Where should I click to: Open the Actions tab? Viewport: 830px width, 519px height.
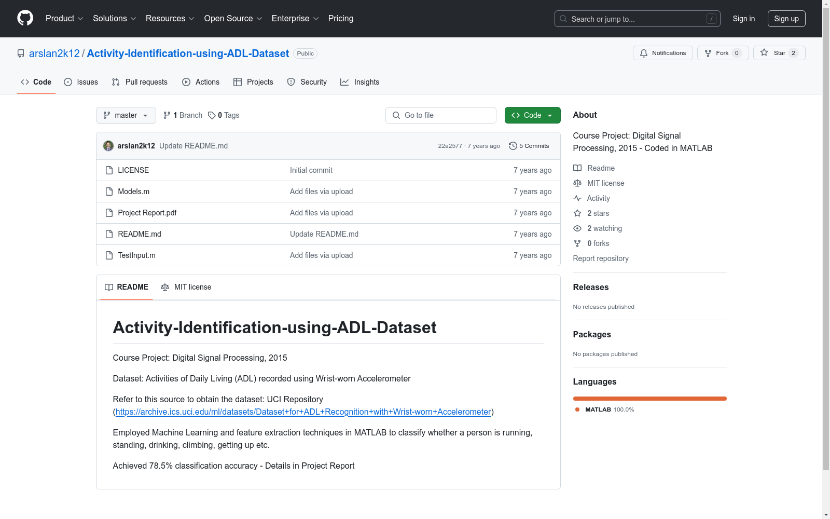click(201, 82)
